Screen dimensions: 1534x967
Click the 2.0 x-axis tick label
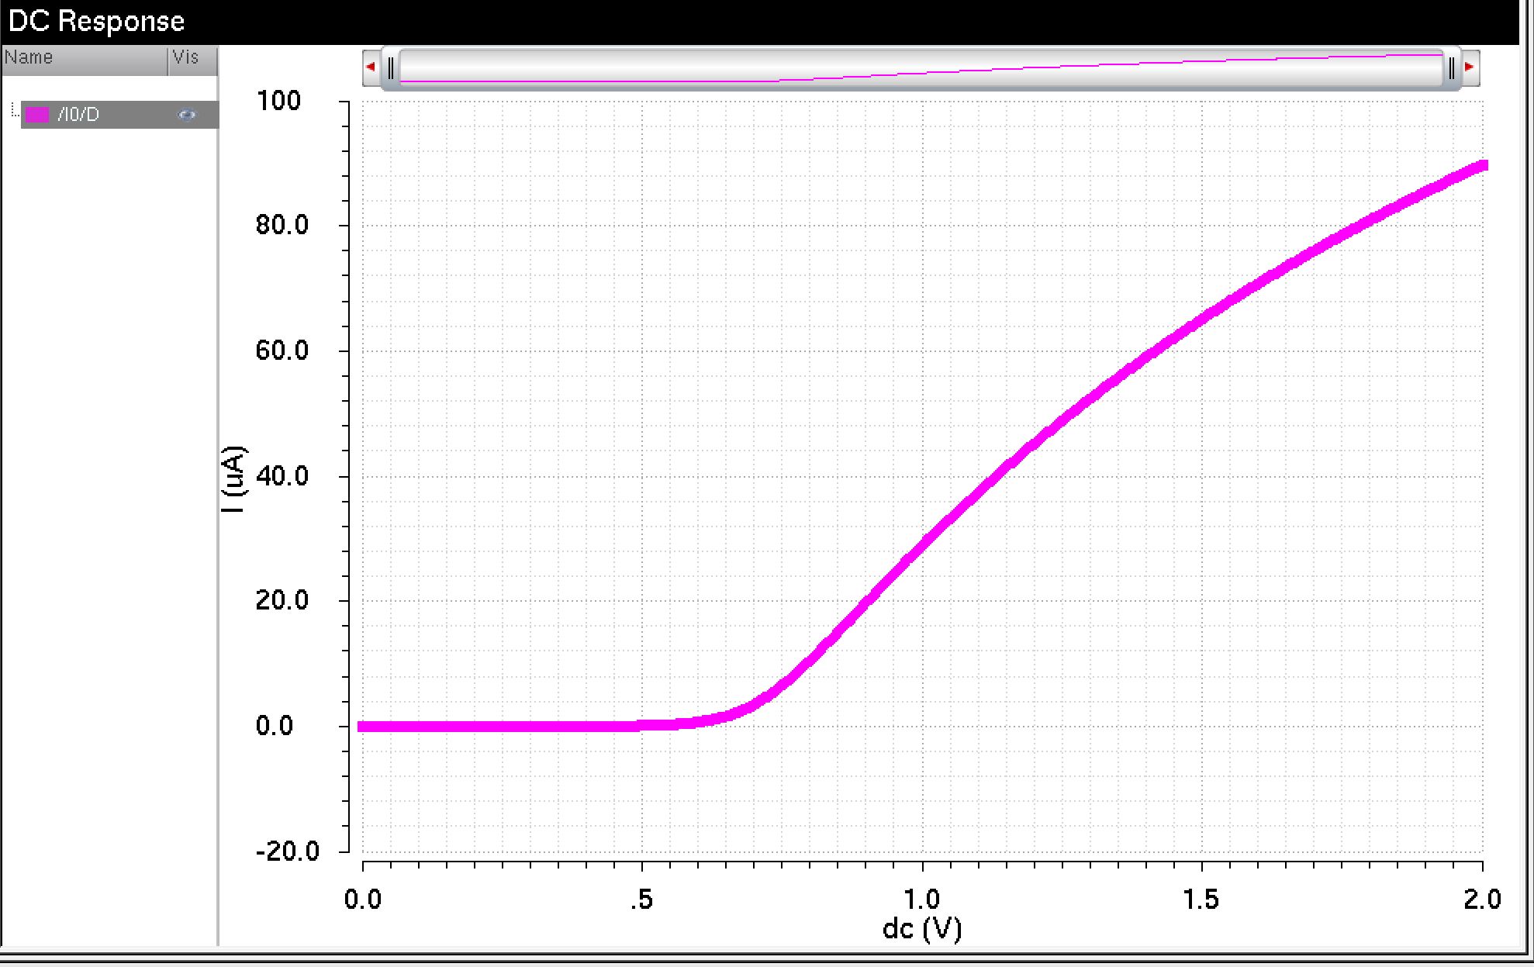(x=1482, y=900)
